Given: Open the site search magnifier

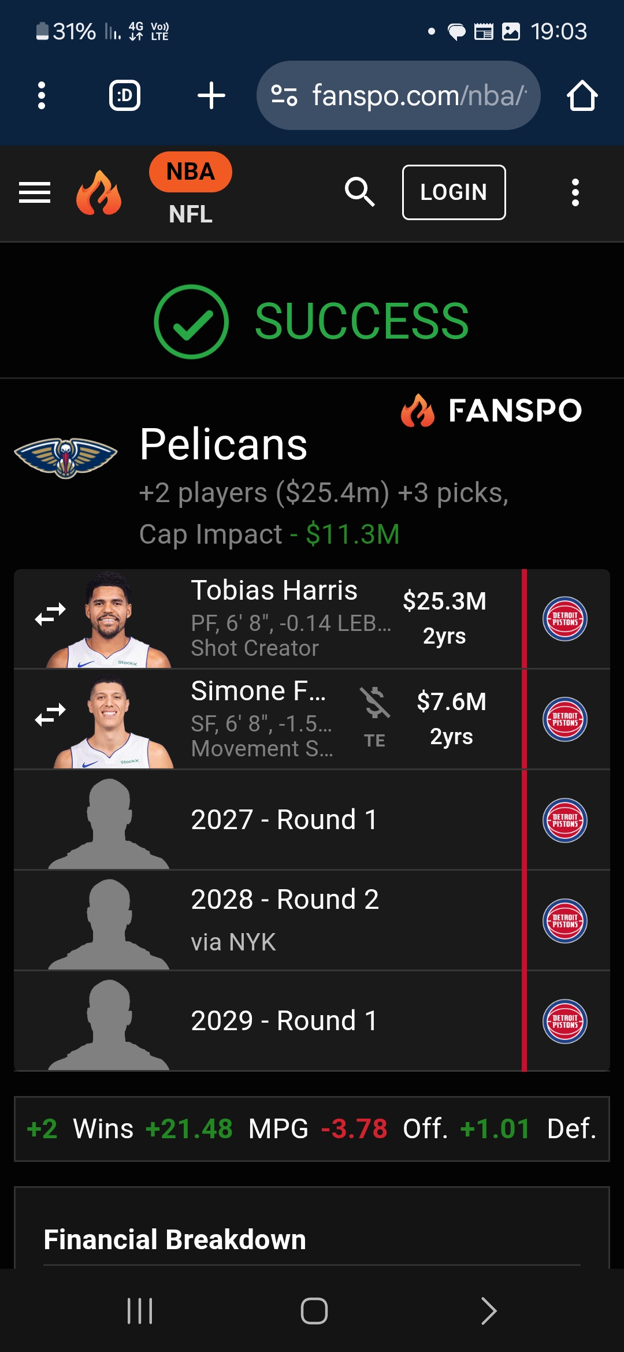Looking at the screenshot, I should point(359,192).
